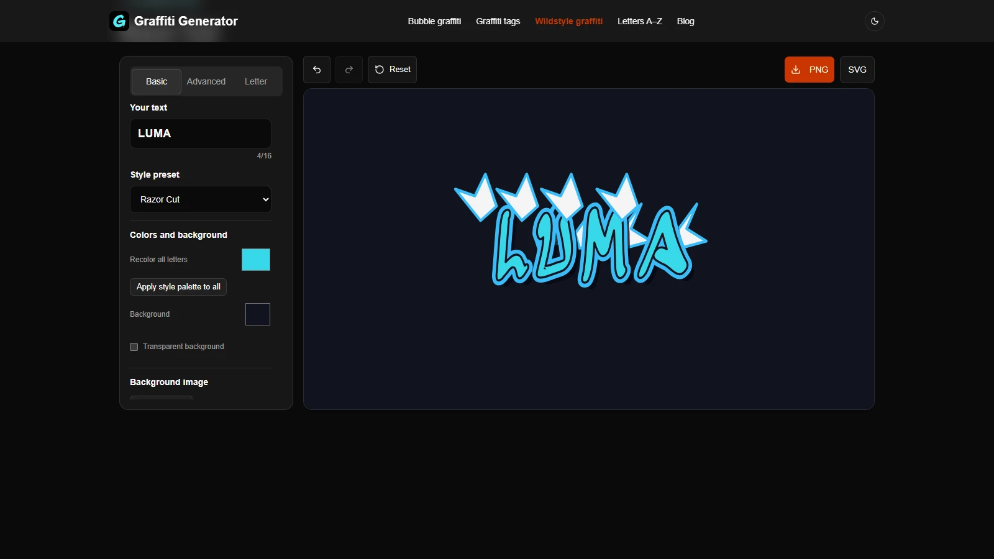Export graffiti as SVG
Viewport: 994px width, 559px height.
pyautogui.click(x=857, y=70)
